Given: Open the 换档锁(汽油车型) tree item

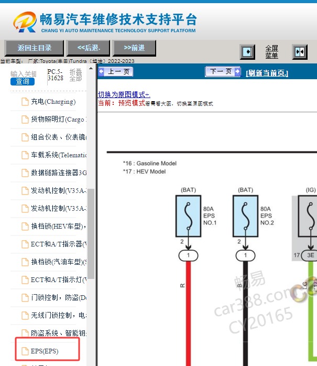Looking at the screenshot, I should coord(58,262).
